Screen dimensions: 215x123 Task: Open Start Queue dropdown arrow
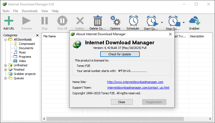(162, 23)
